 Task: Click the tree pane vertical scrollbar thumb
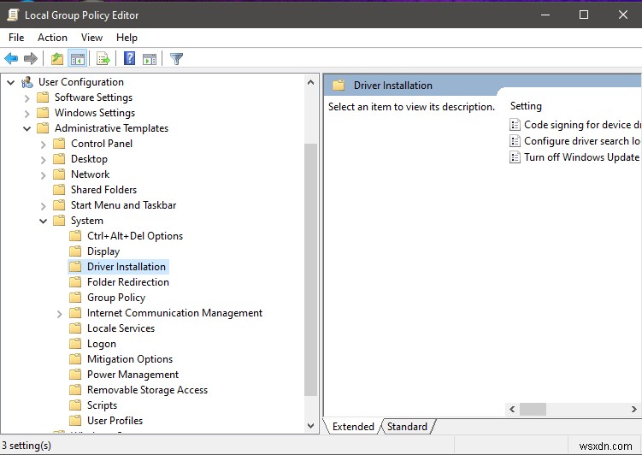(311, 270)
